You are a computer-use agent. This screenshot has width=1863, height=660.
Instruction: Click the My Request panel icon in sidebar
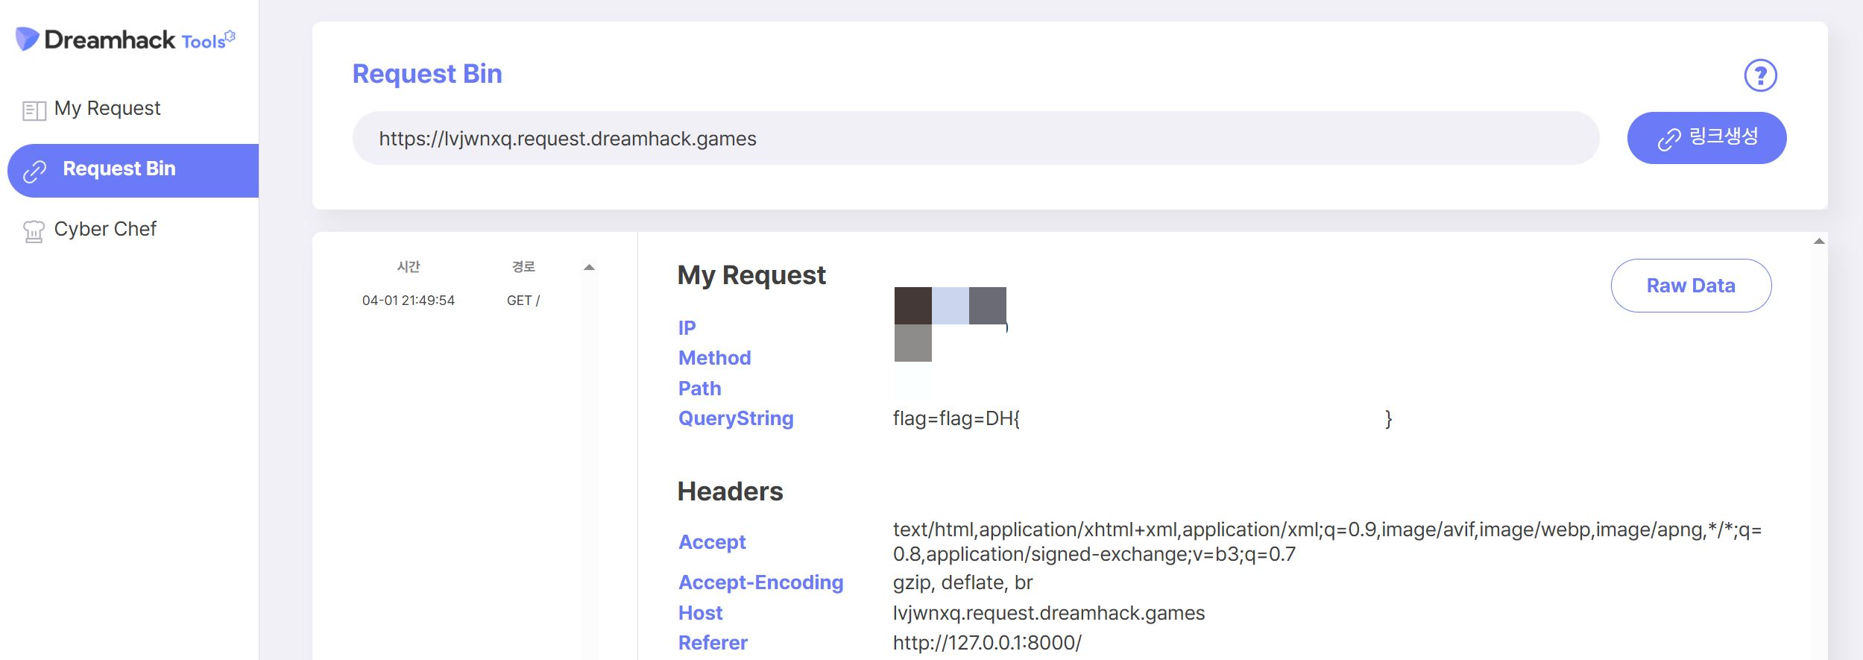[x=34, y=110]
